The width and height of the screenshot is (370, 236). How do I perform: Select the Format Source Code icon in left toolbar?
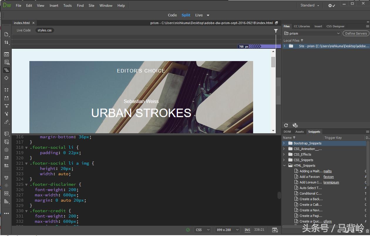click(x=6, y=70)
